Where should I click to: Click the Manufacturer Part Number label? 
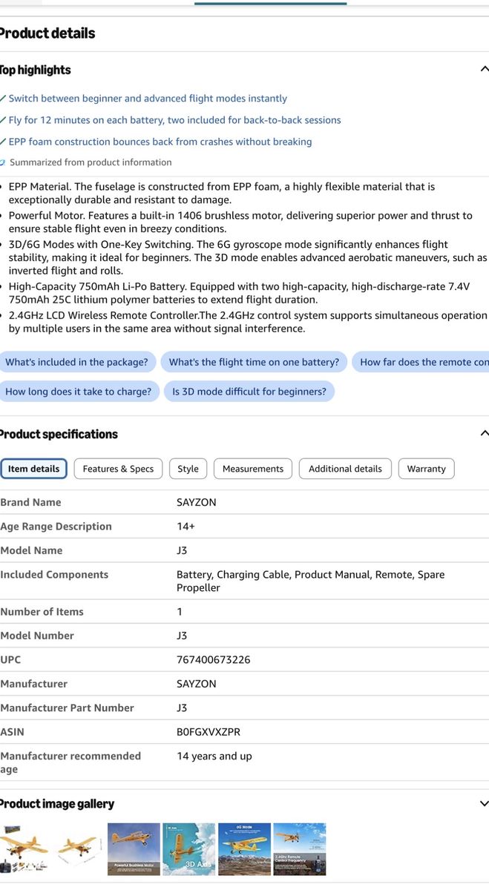click(x=67, y=708)
